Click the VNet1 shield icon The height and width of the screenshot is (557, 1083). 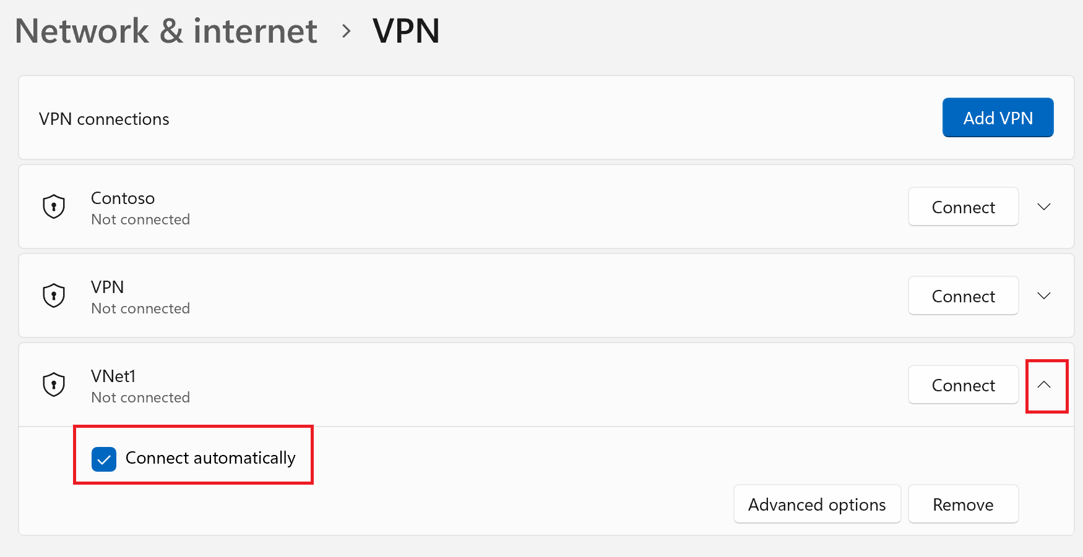pyautogui.click(x=54, y=385)
